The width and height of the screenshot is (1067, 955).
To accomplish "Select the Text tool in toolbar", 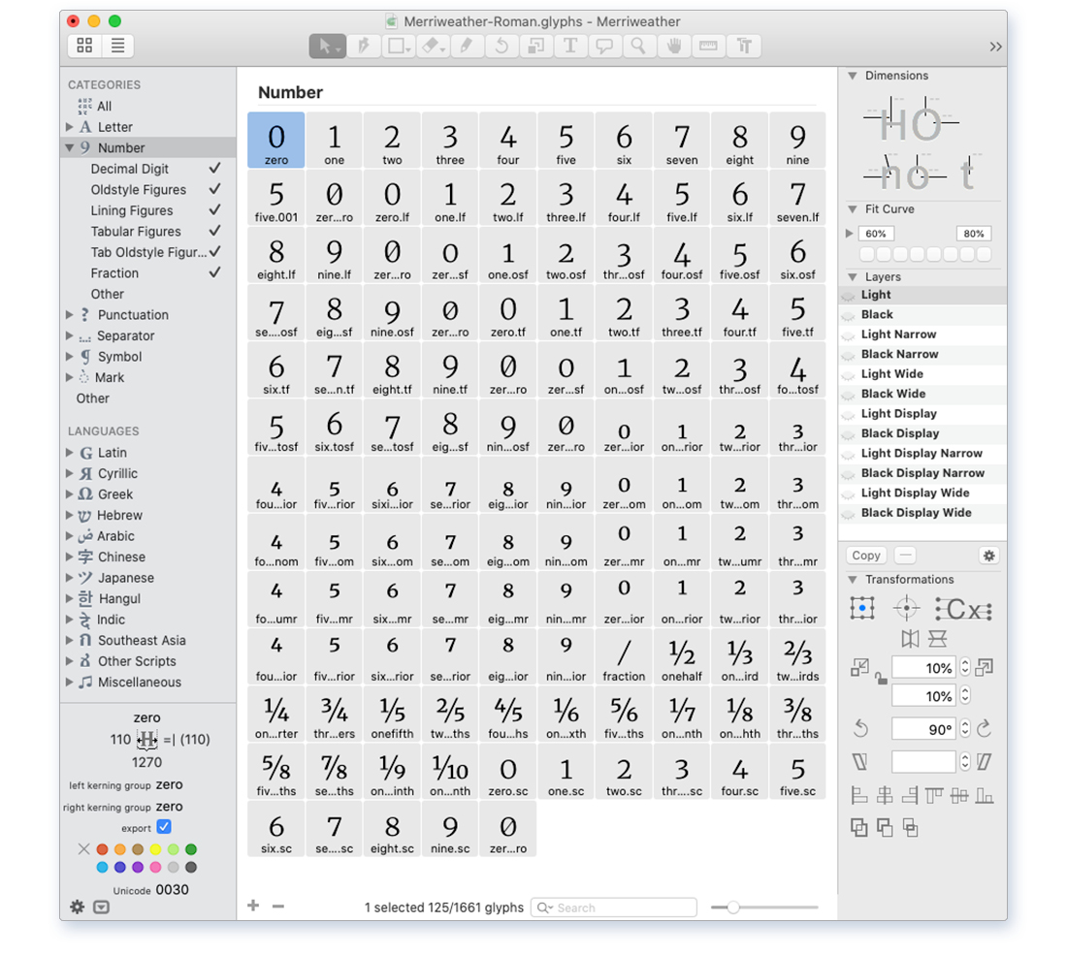I will 570,46.
